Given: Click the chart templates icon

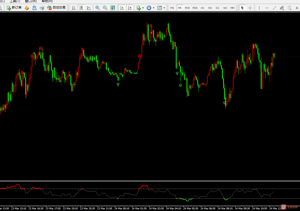Looking at the screenshot, I should tap(159, 8).
